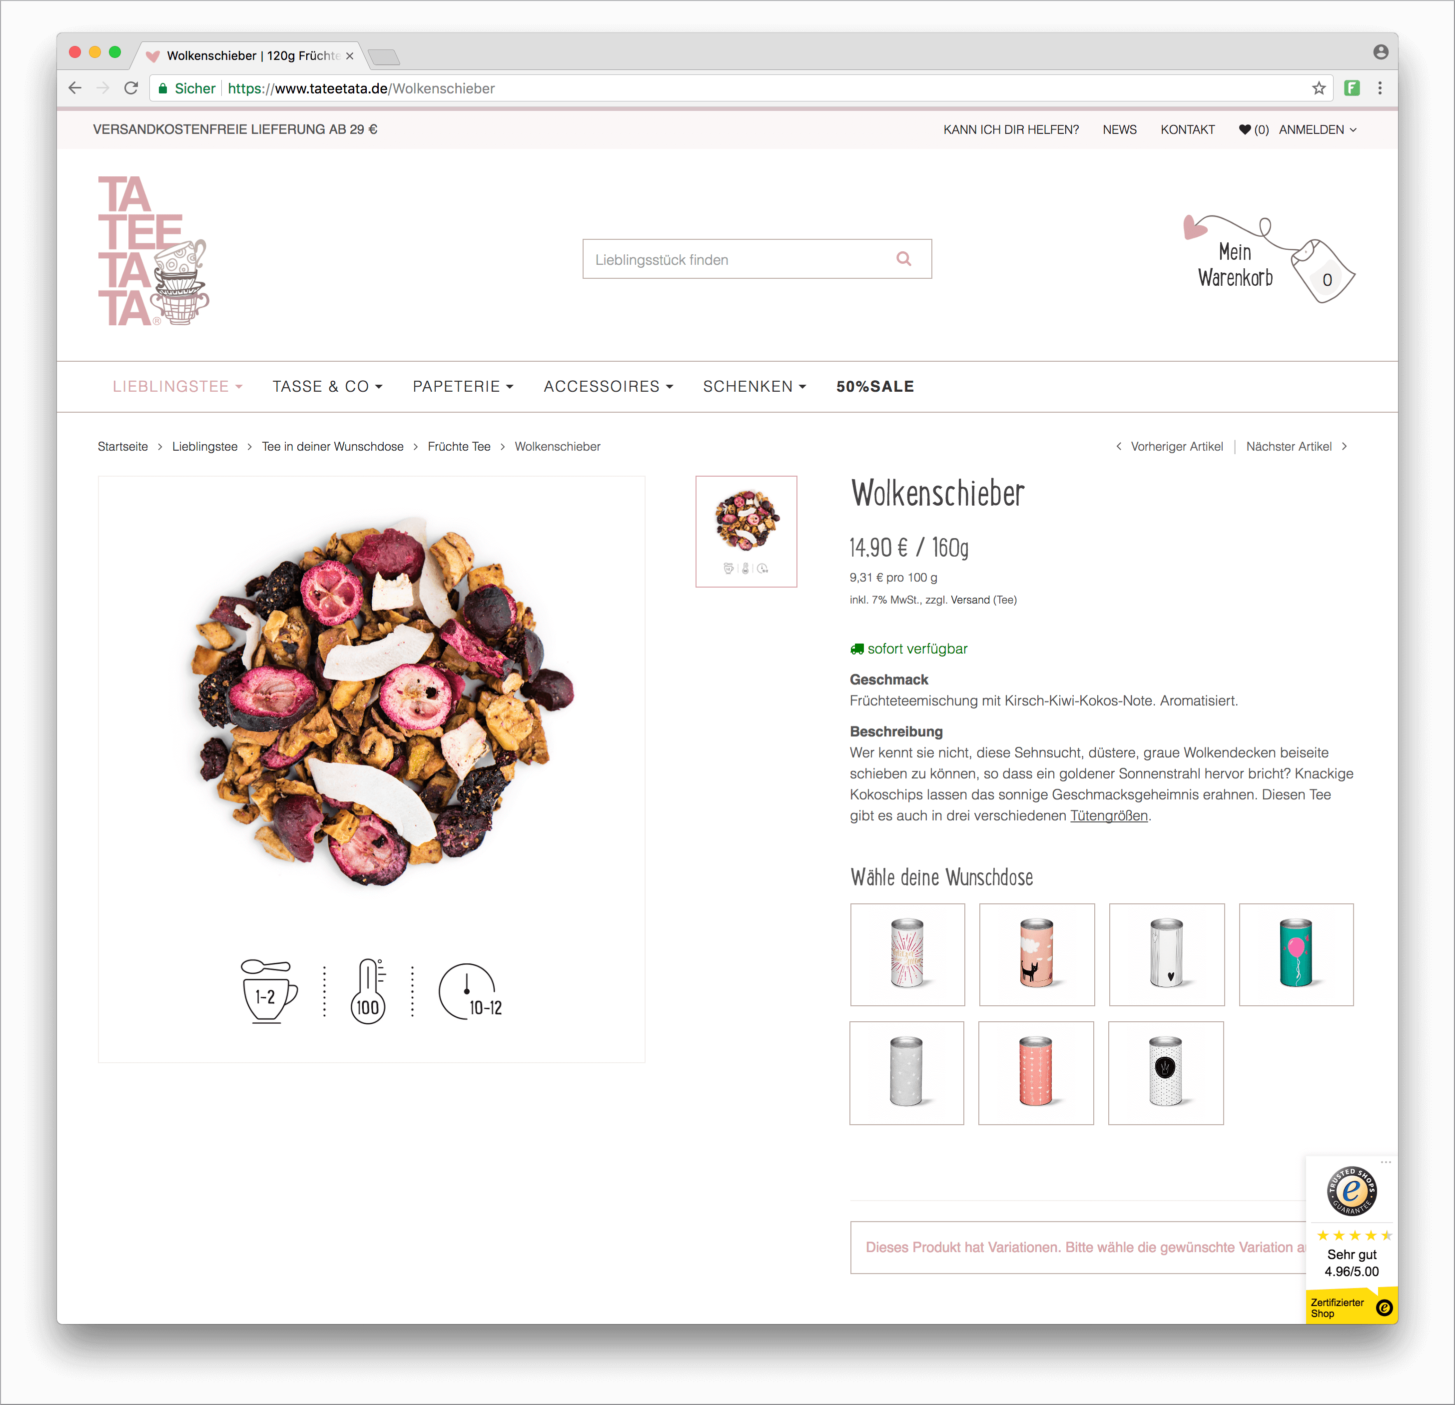
Task: Open the Trusted Shops guarantee badge
Action: pos(1351,1191)
